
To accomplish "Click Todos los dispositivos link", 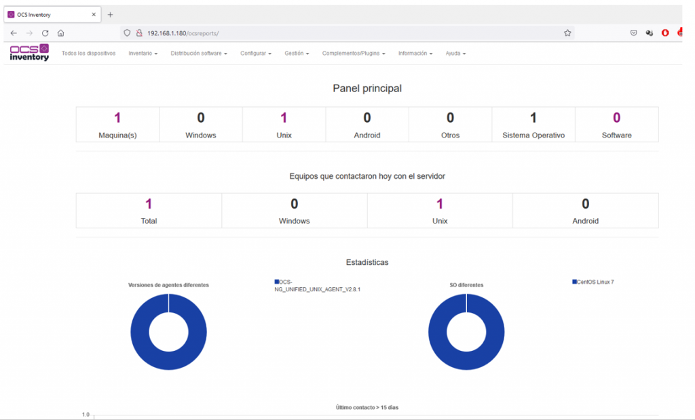I will pyautogui.click(x=89, y=53).
